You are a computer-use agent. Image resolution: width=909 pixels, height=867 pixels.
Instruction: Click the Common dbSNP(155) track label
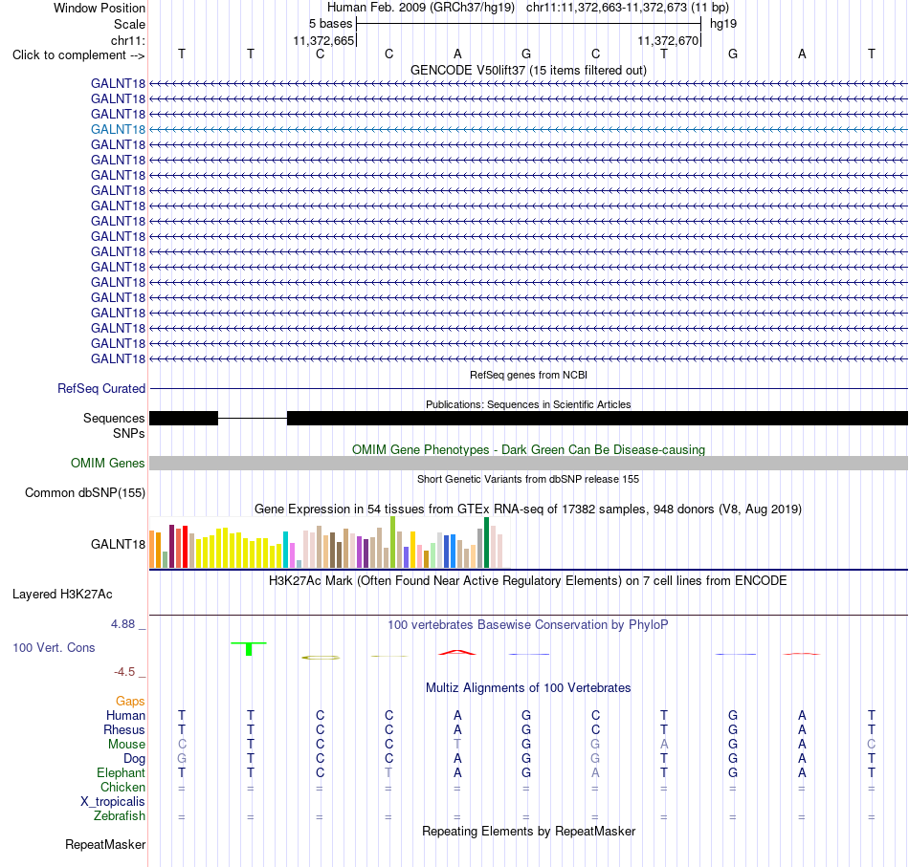[85, 493]
